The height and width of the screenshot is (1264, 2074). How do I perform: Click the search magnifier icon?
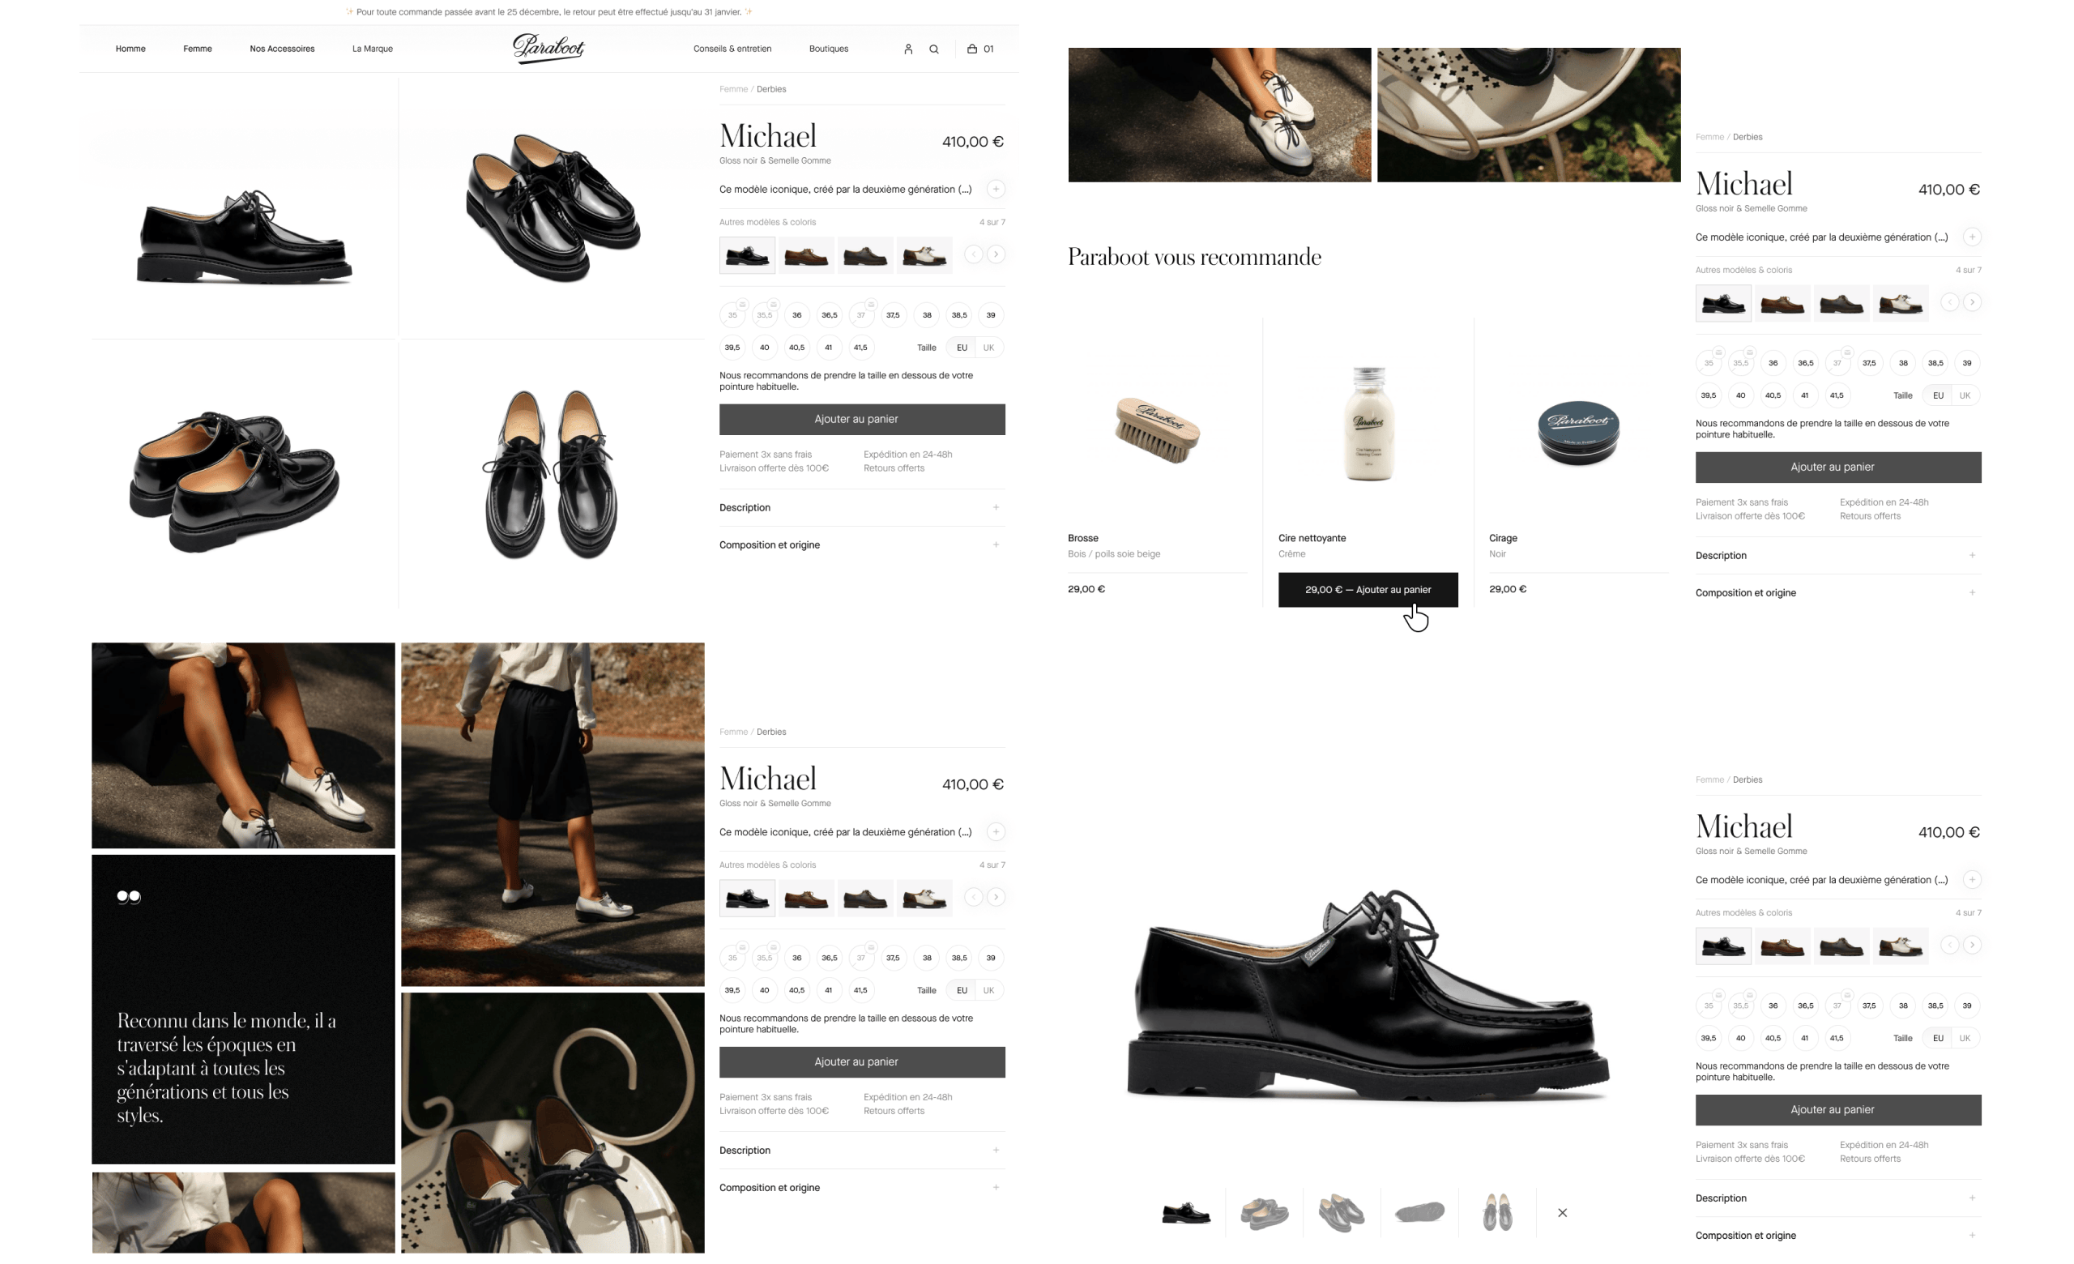(x=933, y=49)
